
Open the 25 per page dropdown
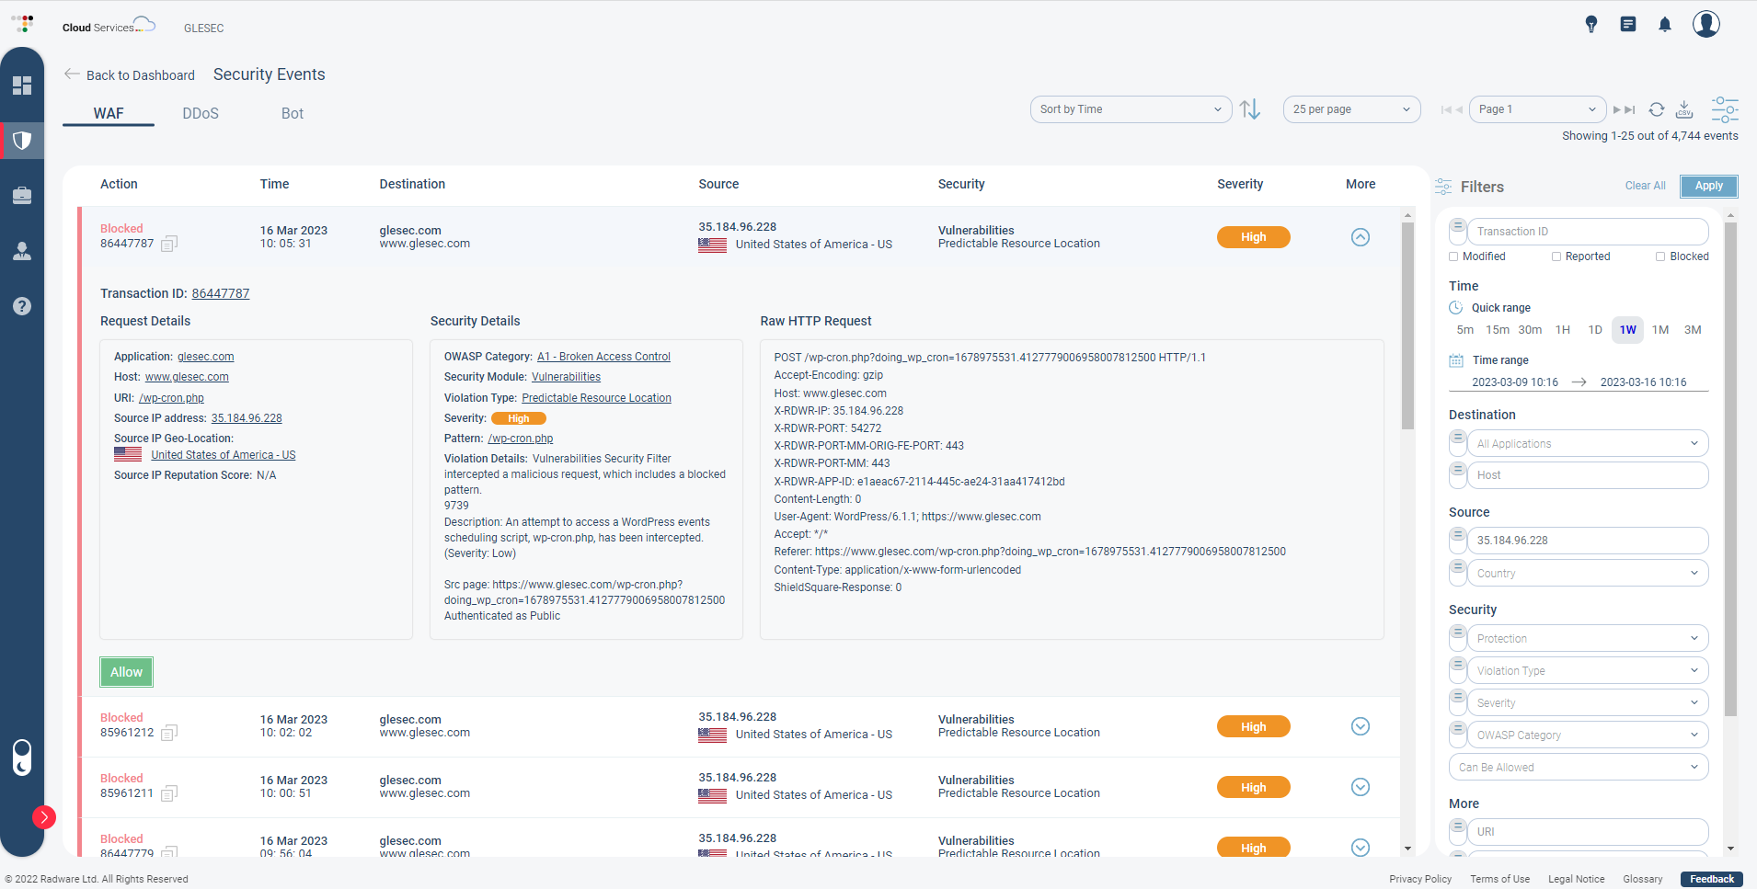[x=1351, y=109]
